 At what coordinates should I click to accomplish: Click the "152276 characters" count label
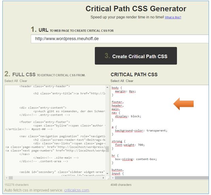coord(16,185)
